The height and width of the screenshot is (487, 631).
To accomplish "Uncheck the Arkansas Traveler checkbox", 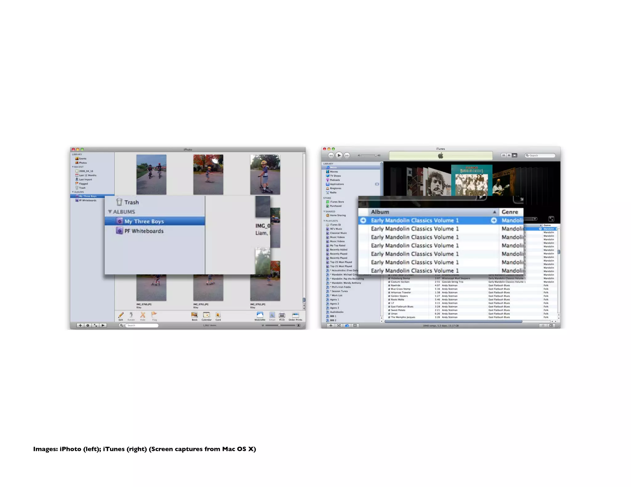I will (389, 292).
